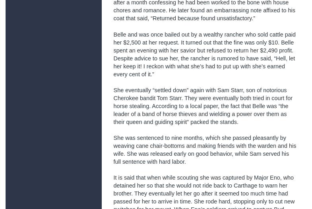Click the line "full sentence with hard labor"
Image resolution: width=312 pixels, height=209 pixels.
click(x=149, y=162)
